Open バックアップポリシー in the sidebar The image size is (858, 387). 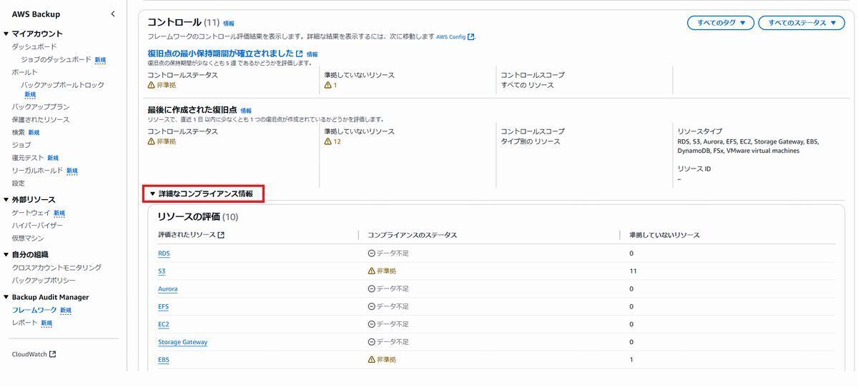coord(44,281)
